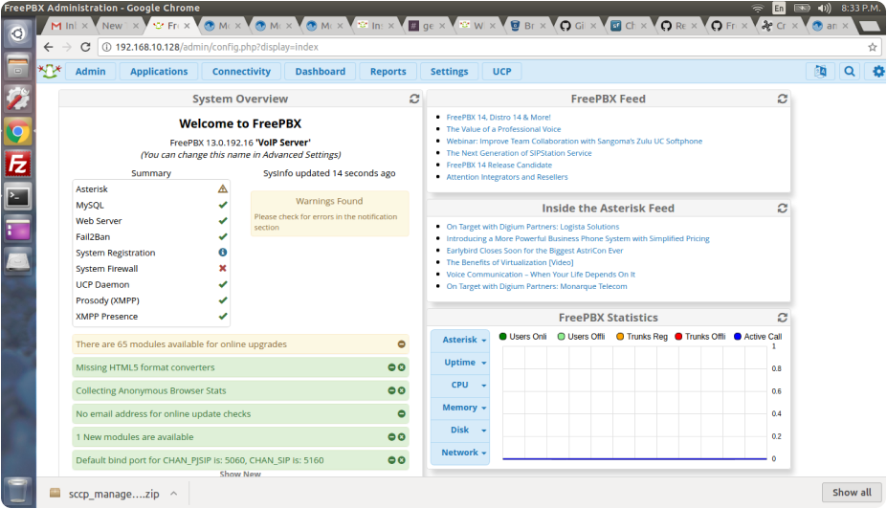Viewport: 887px width, 509px height.
Task: Open the Applications menu
Action: click(x=159, y=72)
